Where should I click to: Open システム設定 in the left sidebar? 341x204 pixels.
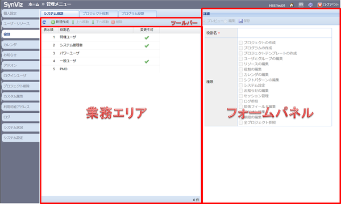coord(20,138)
